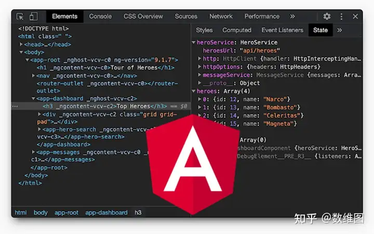Switch to the Console tab

100,17
